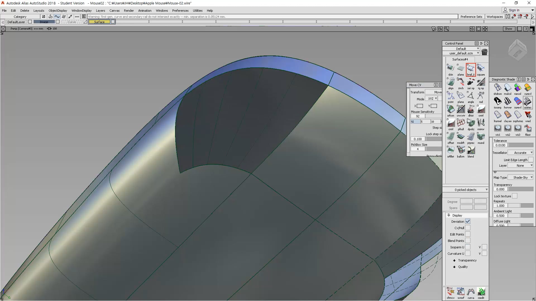Click the Preference Sets button

(471, 17)
